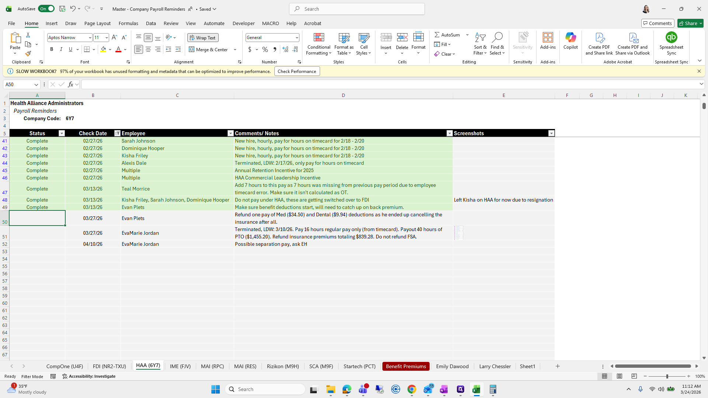Click the Center align text icon
This screenshot has height=398, width=708.
148,49
